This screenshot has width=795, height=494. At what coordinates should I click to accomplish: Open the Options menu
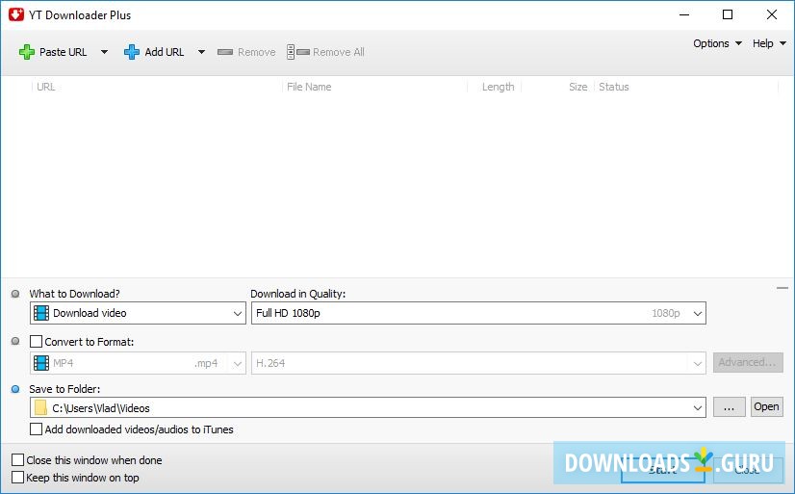[x=717, y=43]
